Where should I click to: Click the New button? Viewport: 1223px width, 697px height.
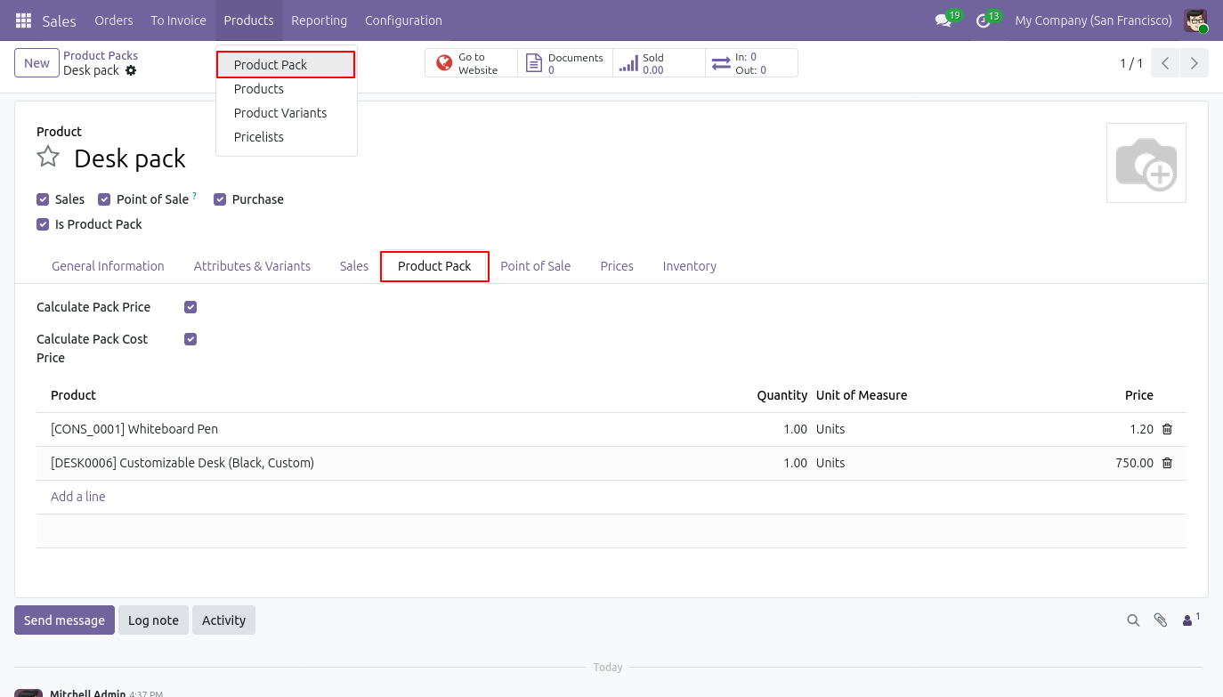coord(36,63)
